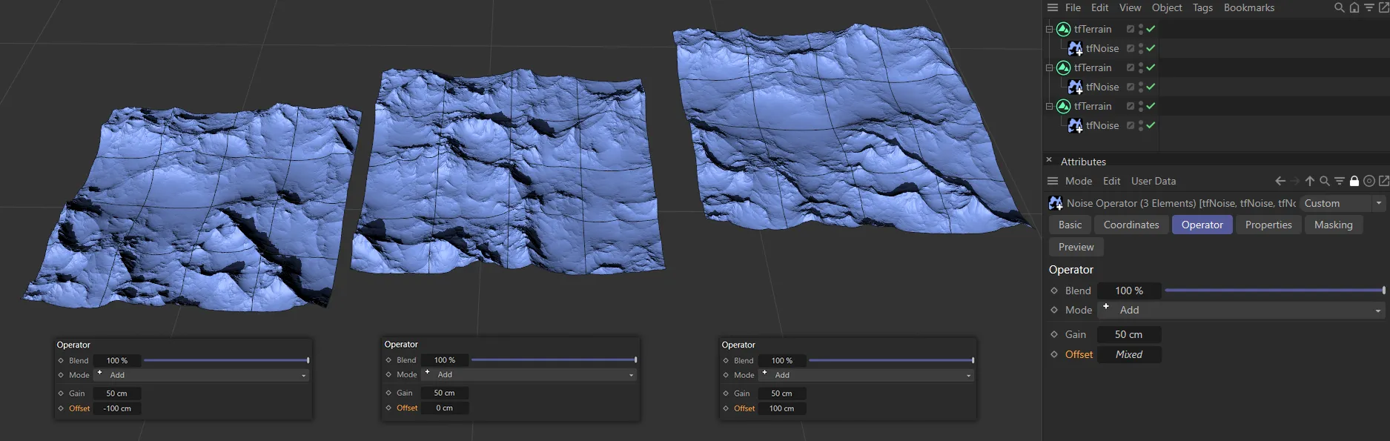Collapse the first tfTerrain tree node
The image size is (1390, 441).
[1049, 29]
